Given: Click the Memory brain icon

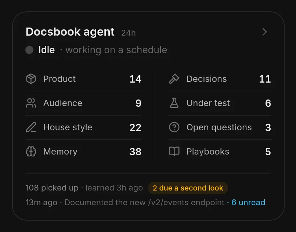Looking at the screenshot, I should point(31,152).
